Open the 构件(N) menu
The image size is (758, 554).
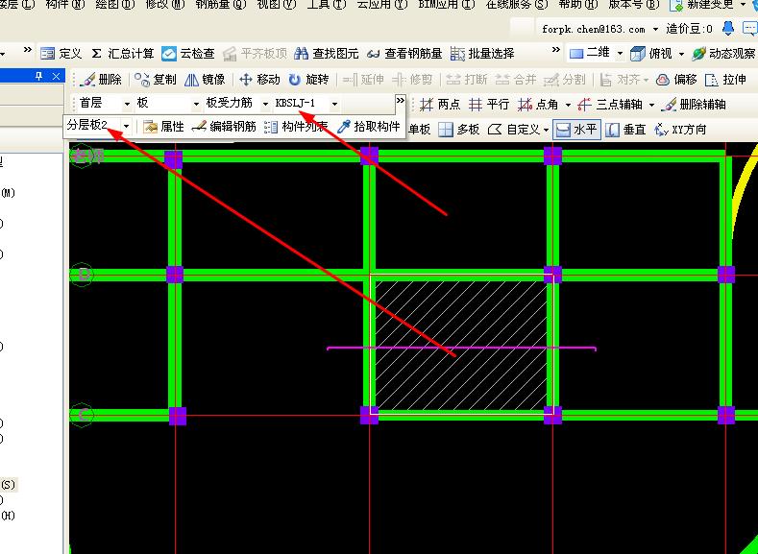click(65, 5)
